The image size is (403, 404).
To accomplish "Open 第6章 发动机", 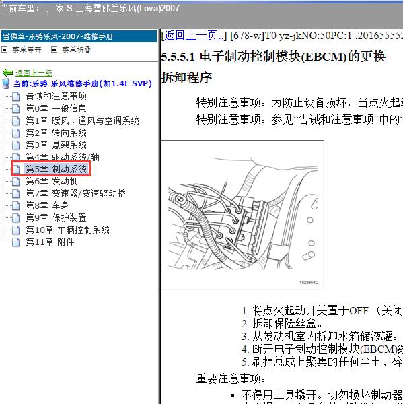I will (x=52, y=181).
